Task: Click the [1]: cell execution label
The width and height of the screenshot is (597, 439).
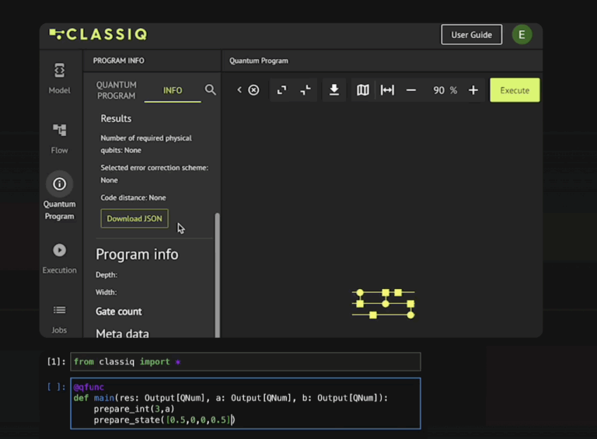Action: coord(56,361)
